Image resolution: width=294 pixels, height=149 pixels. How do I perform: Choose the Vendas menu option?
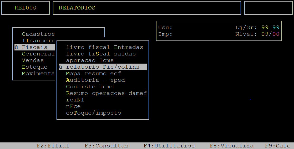point(33,60)
